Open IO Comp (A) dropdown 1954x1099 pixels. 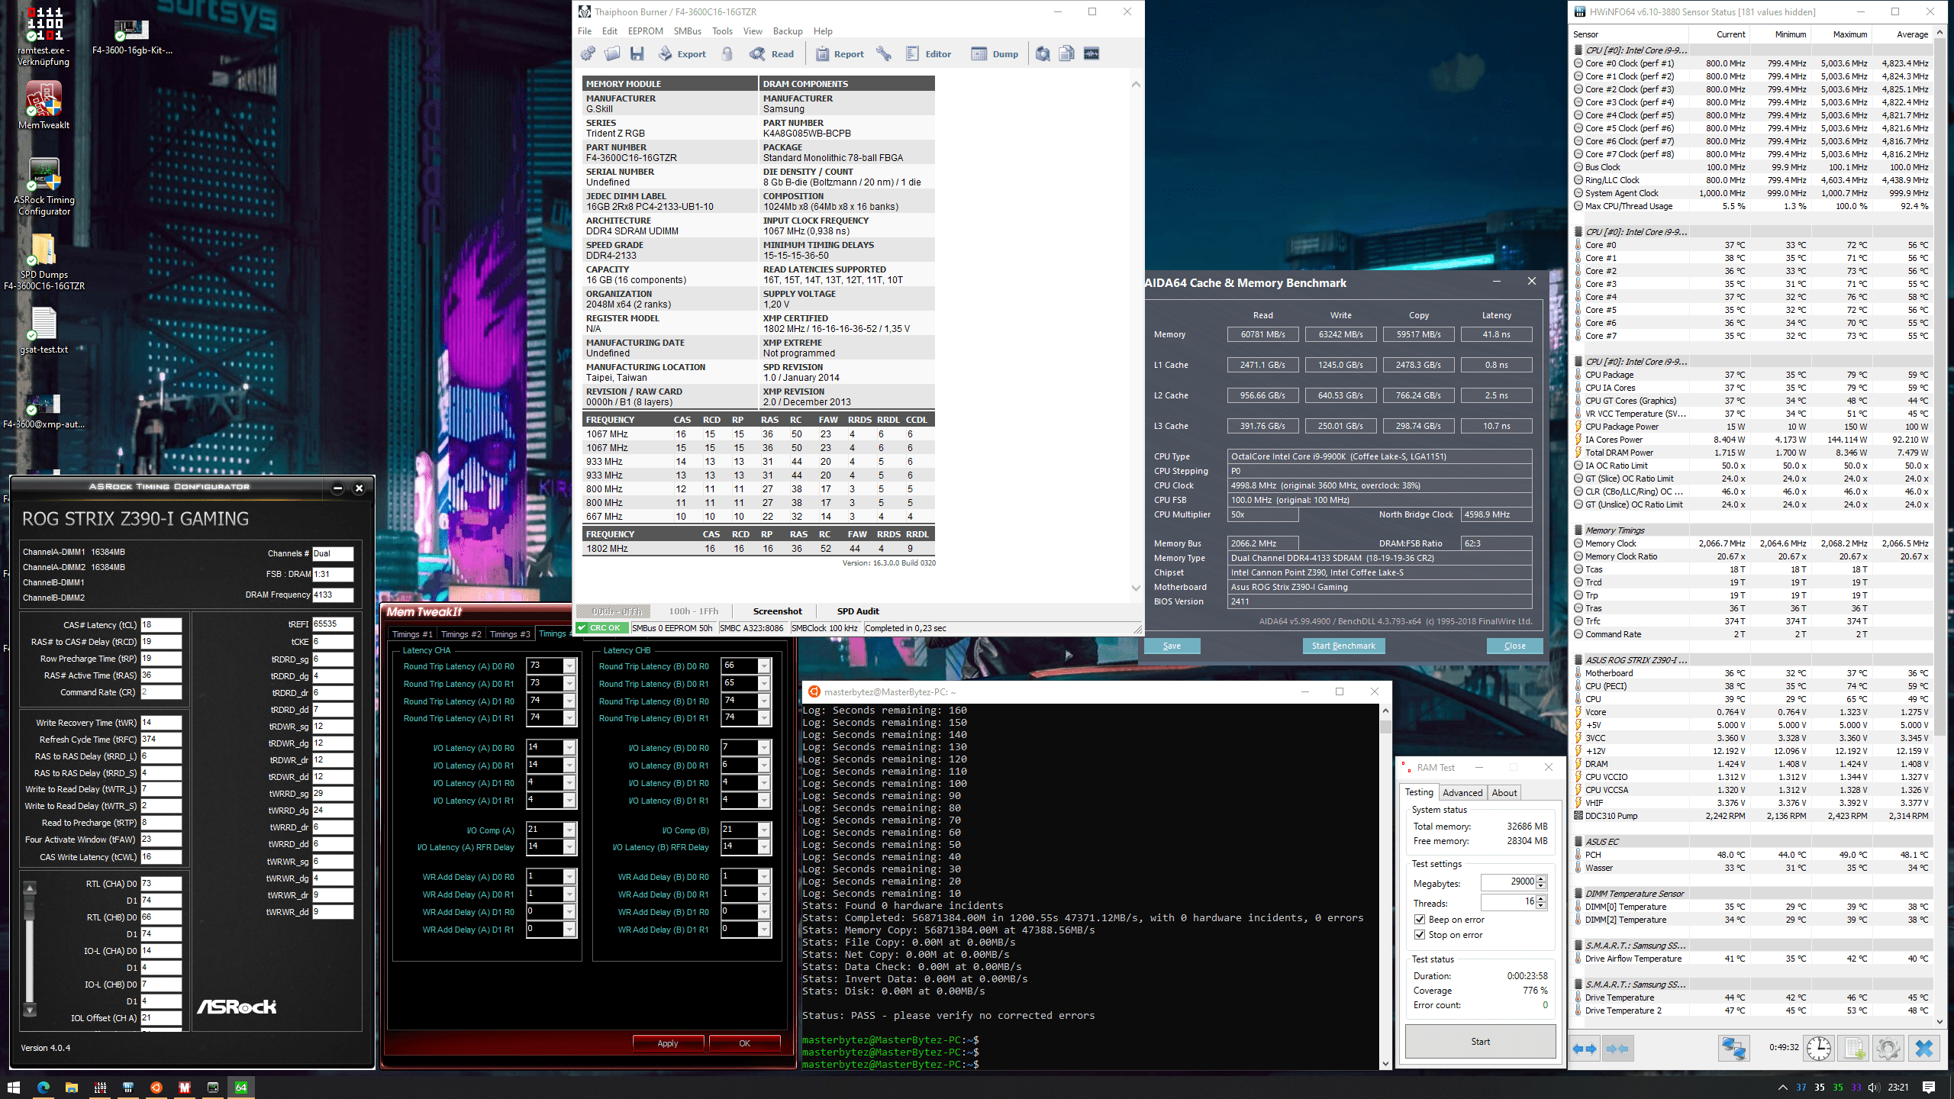coord(569,830)
